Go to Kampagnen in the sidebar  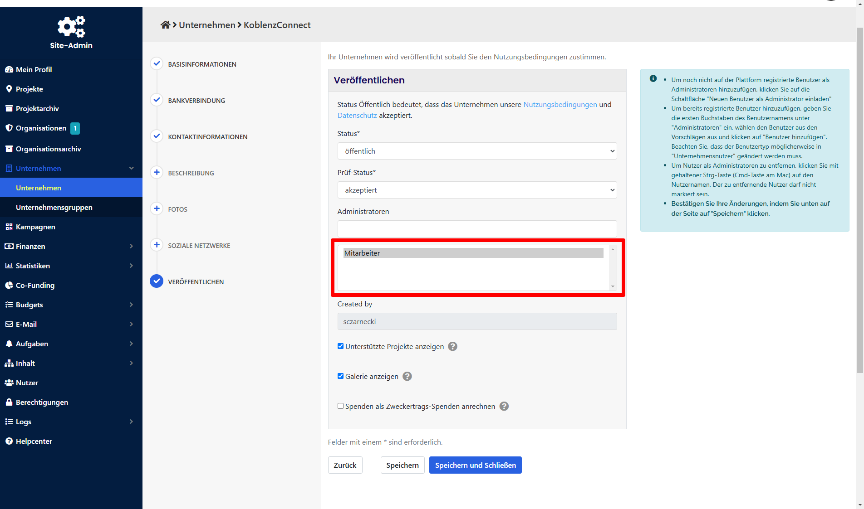coord(35,227)
